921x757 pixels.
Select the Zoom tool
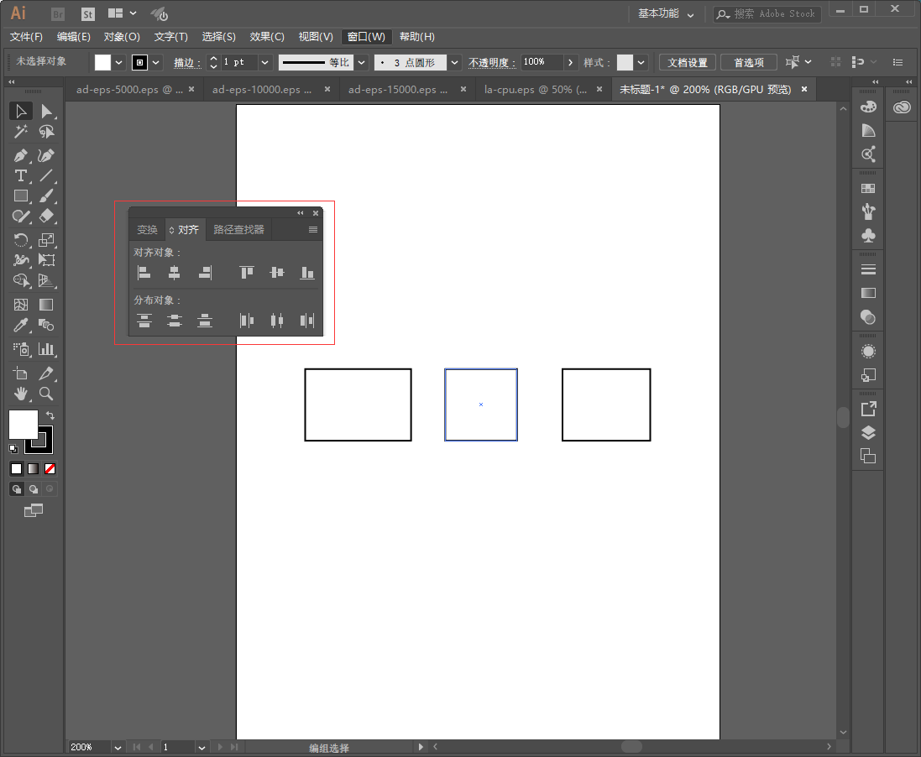point(47,394)
